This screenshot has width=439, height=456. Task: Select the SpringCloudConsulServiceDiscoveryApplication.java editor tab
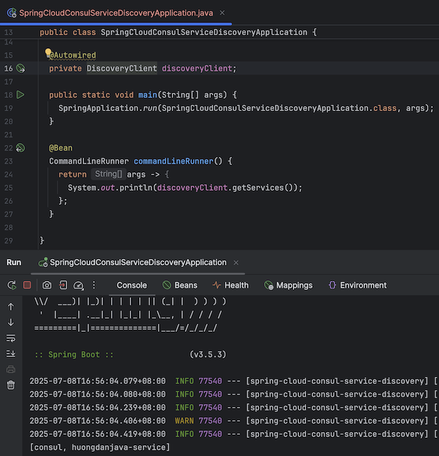[x=116, y=13]
